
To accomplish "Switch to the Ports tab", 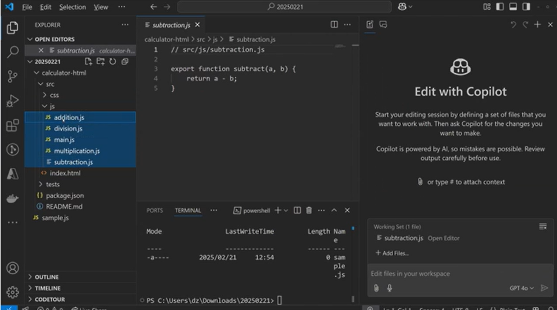I will point(155,211).
